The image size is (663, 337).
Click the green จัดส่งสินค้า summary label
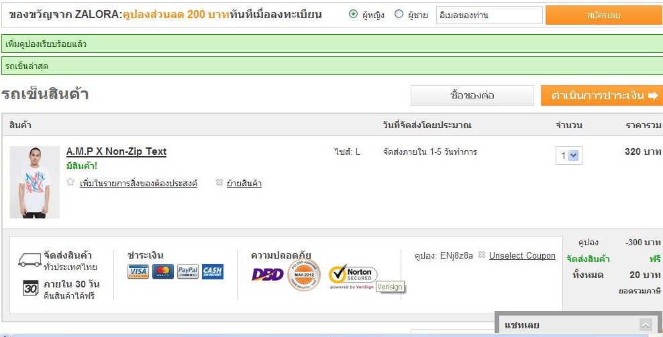588,259
